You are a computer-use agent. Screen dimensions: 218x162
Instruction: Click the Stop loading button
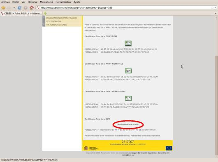[26, 8]
